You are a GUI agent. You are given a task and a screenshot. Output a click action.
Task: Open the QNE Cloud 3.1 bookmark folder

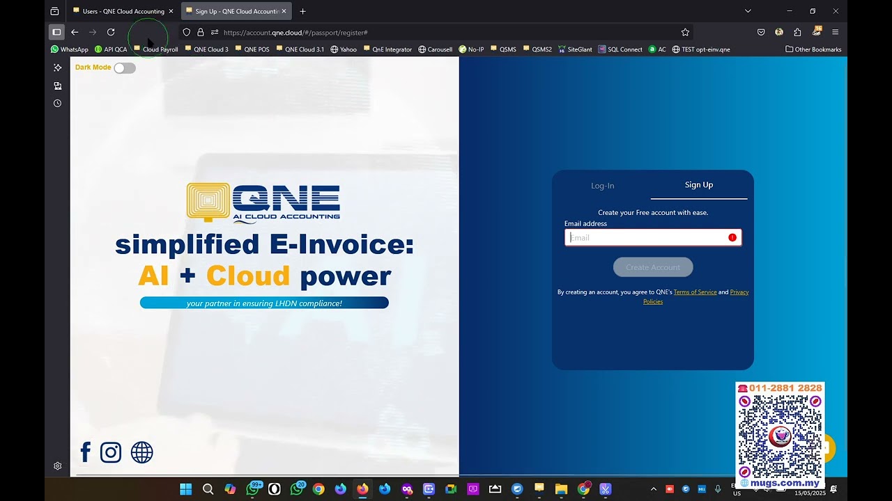[x=300, y=49]
